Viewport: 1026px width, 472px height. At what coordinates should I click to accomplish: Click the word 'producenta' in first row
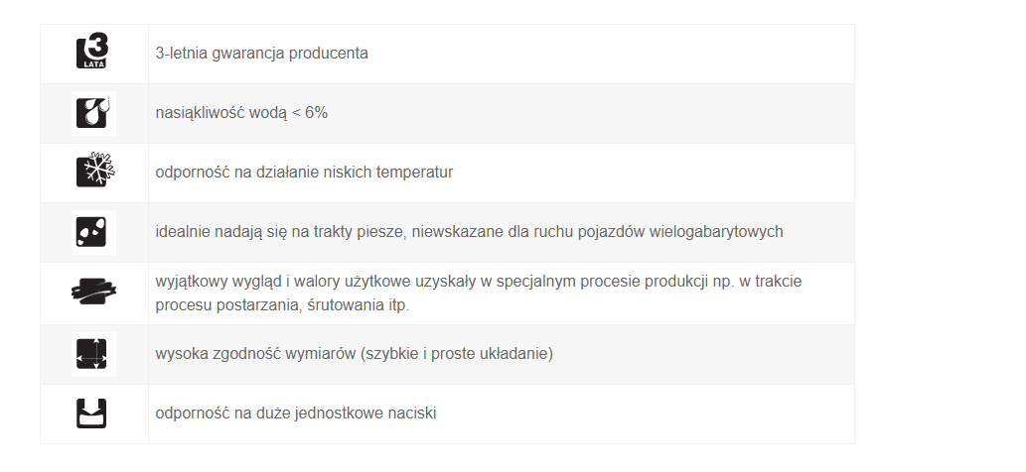coord(329,54)
